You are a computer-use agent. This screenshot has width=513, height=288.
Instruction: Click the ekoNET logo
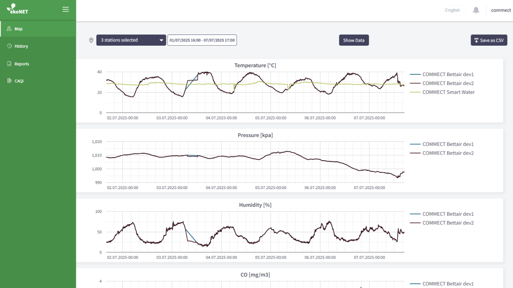(17, 9)
